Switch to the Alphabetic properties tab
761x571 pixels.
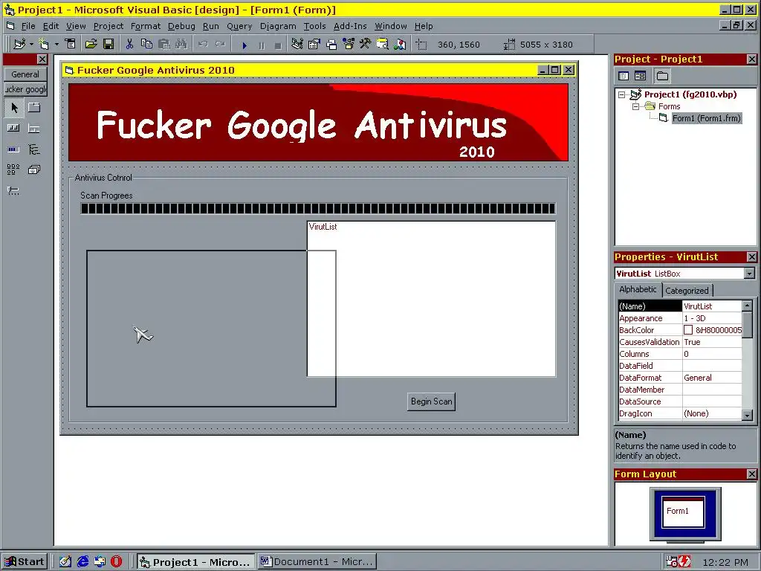point(638,289)
